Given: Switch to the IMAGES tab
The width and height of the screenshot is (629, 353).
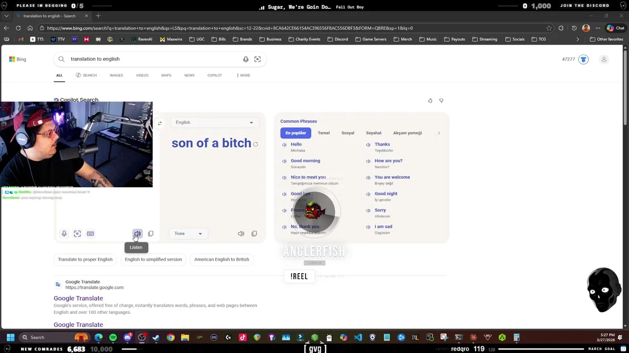Looking at the screenshot, I should [x=116, y=75].
